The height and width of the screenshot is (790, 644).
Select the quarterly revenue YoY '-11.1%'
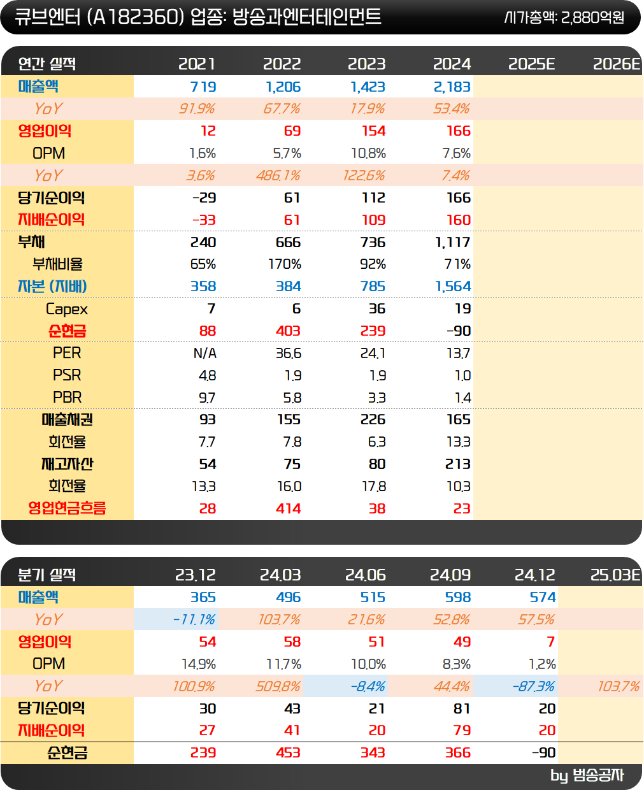[194, 619]
